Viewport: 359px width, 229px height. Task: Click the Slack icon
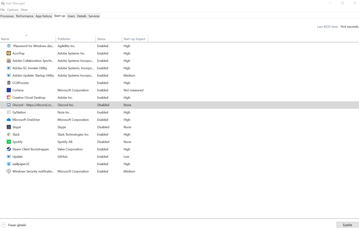pyautogui.click(x=9, y=134)
